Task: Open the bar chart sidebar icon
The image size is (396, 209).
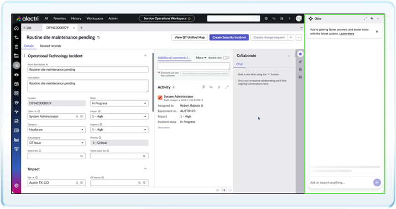Action: click(17, 139)
